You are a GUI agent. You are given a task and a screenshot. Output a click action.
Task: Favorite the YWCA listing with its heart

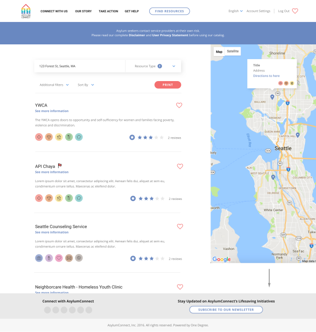click(x=179, y=105)
